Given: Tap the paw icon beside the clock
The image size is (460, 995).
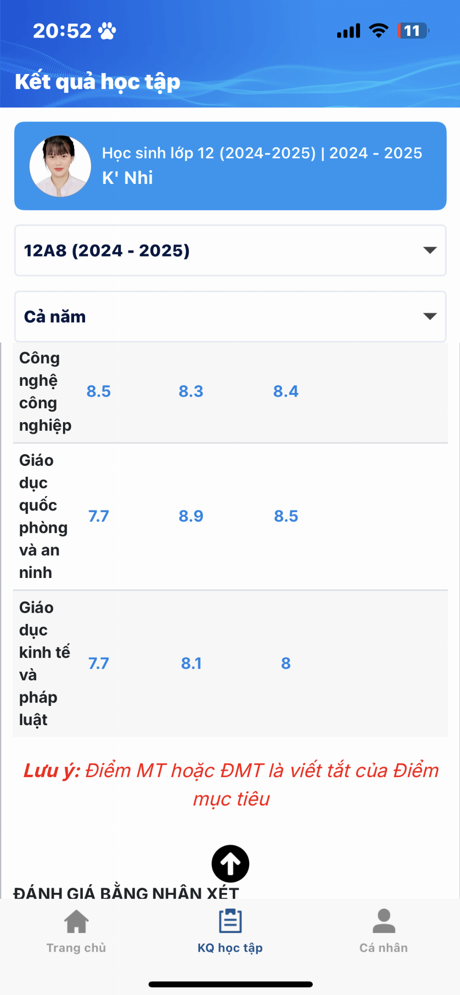Looking at the screenshot, I should 107,31.
